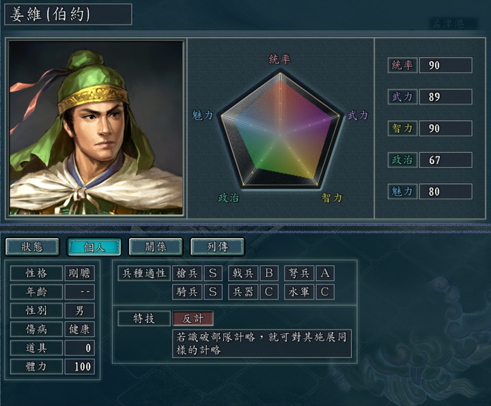Select the 政治 stat label
491x406 pixels.
(402, 160)
